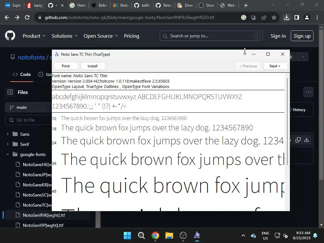Viewport: 324px width, 243px height.
Task: Collapse the Files side panel icon
Action: tap(10, 92)
